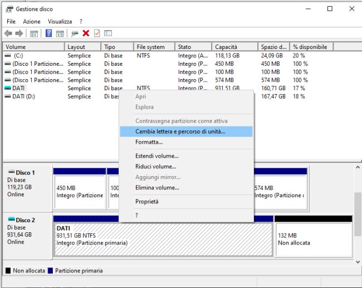Open the blue Help question-mark toolbar icon

[x=48, y=33]
